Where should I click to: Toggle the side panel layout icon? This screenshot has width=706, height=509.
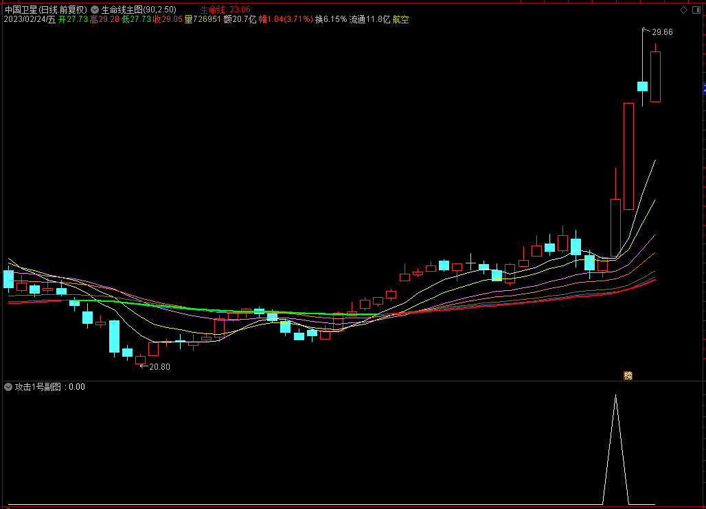(x=696, y=10)
